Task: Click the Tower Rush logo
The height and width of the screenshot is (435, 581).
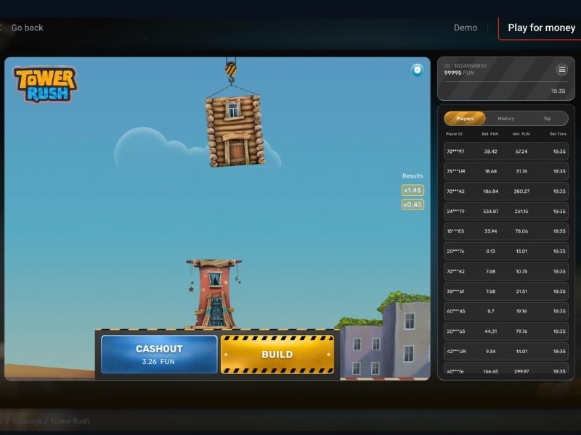Action: coord(45,84)
